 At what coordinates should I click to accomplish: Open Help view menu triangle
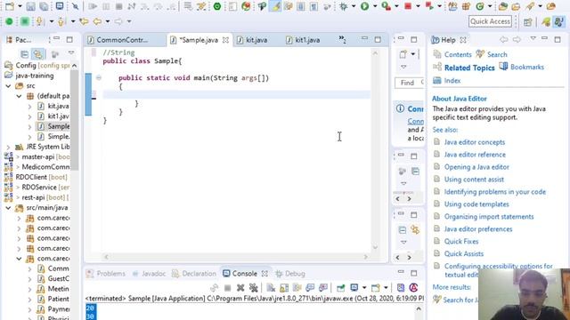point(533,38)
